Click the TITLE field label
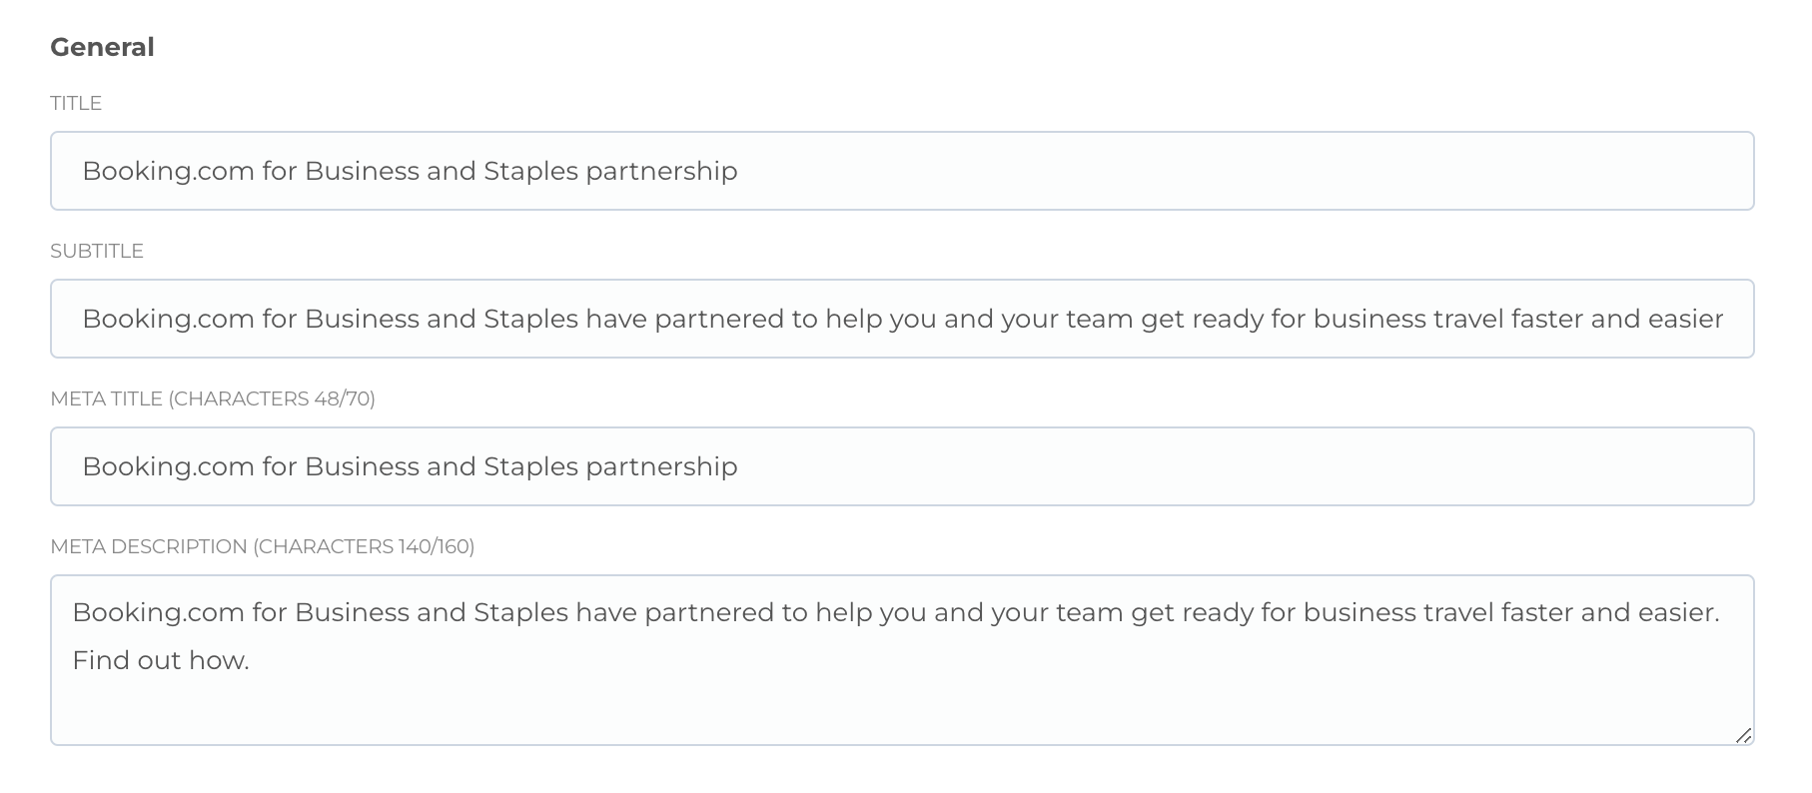Viewport: 1812px width, 793px height. pos(76,103)
